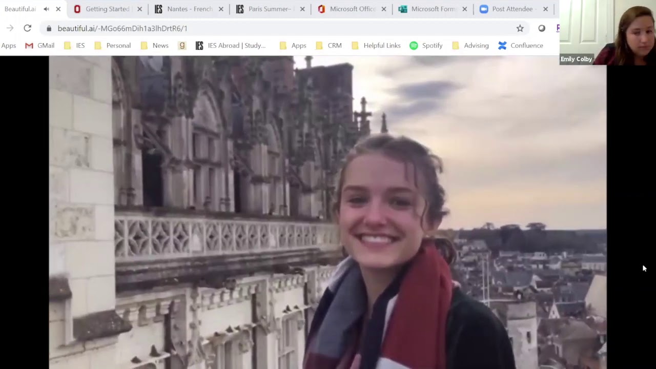Close the Microsoft Forms tab
656x369 pixels.
[465, 9]
